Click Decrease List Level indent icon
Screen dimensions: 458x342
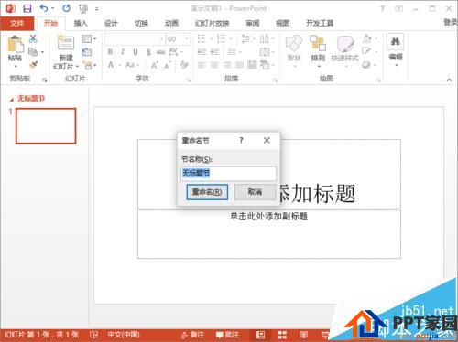[202, 52]
